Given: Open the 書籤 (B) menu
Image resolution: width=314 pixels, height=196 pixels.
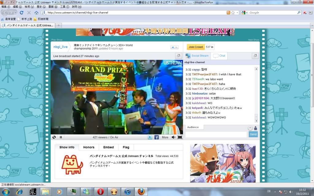Looking at the screenshot, I should click(x=53, y=7).
